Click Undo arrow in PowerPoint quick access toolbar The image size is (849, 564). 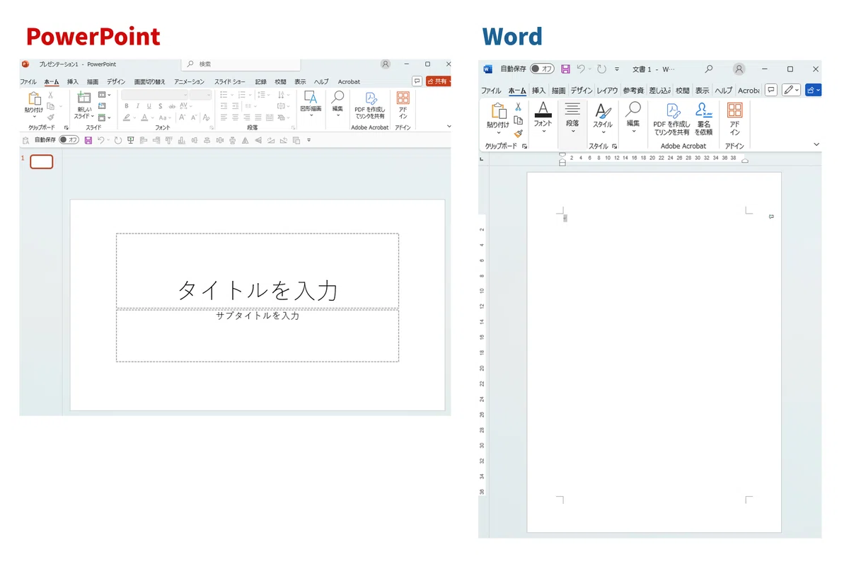click(101, 140)
